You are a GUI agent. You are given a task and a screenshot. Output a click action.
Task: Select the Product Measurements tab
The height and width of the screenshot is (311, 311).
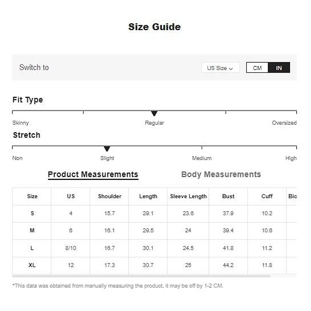click(93, 174)
